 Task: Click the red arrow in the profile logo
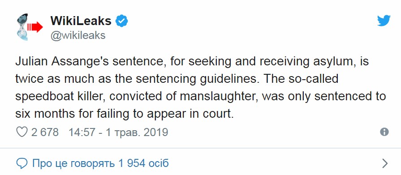(35, 27)
